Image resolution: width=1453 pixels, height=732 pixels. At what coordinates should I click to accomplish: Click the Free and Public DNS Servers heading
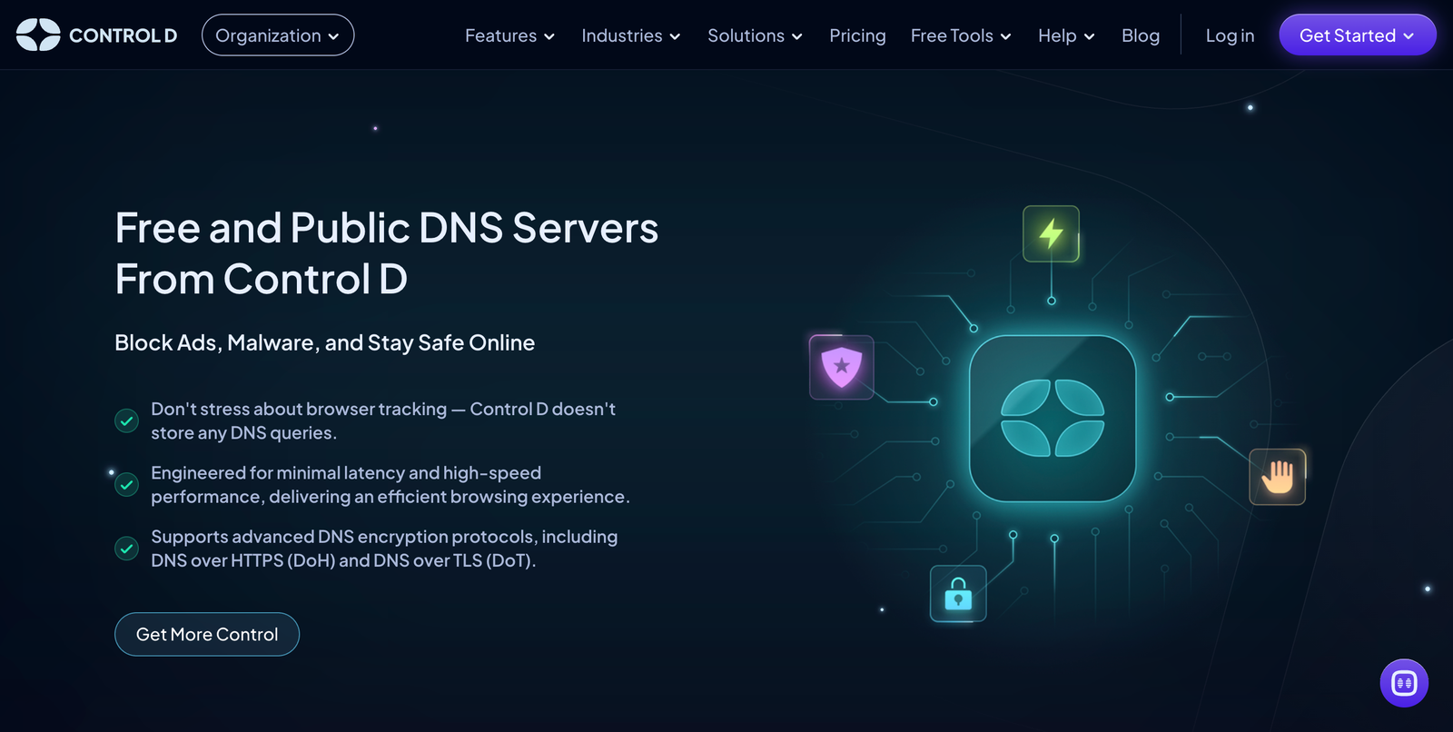pyautogui.click(x=387, y=253)
